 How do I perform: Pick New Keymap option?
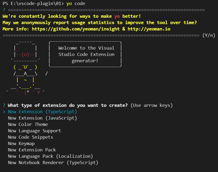coord(21,144)
